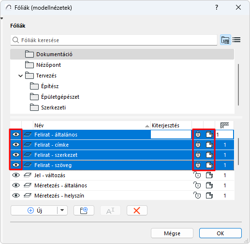Select the Méretezés - általános row
Viewport: 250px width, 244px height.
(x=122, y=185)
